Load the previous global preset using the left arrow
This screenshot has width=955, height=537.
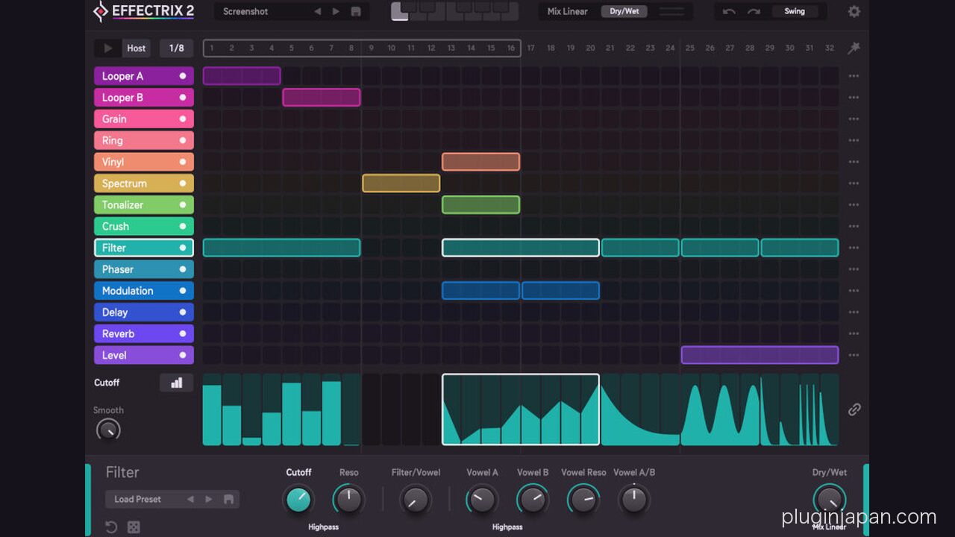(x=317, y=11)
